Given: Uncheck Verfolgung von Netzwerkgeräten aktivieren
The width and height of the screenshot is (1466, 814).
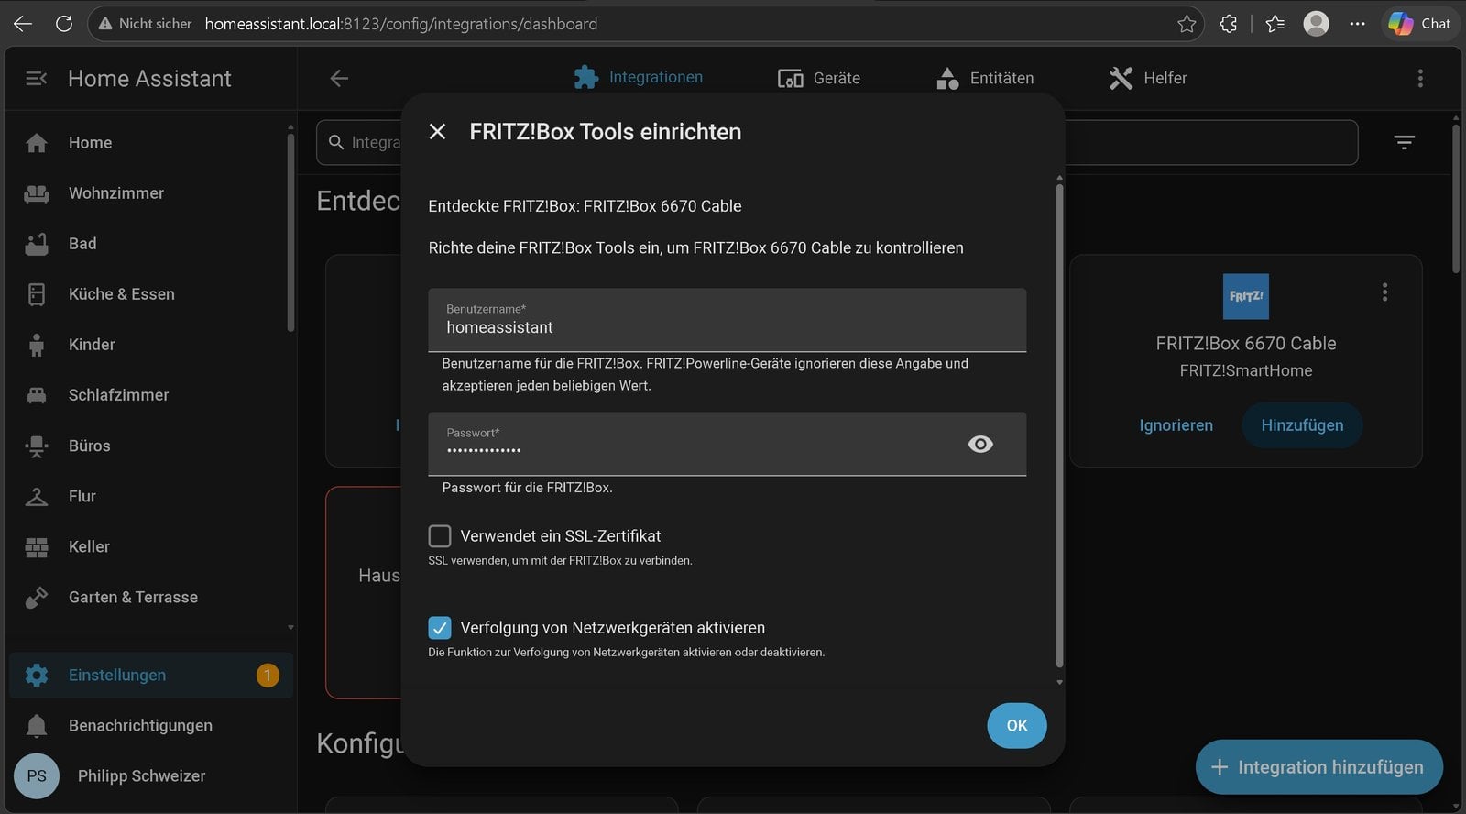Looking at the screenshot, I should point(440,628).
